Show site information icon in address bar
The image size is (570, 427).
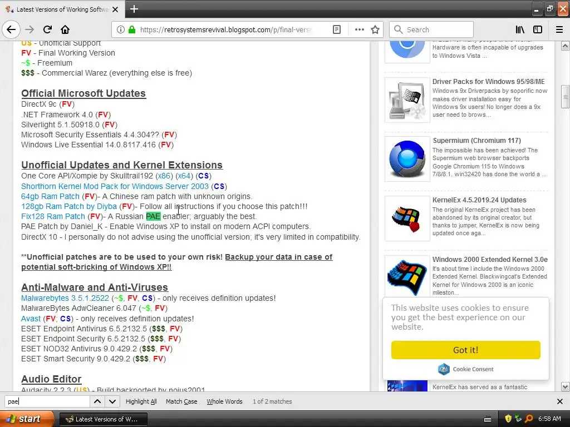coord(121,29)
